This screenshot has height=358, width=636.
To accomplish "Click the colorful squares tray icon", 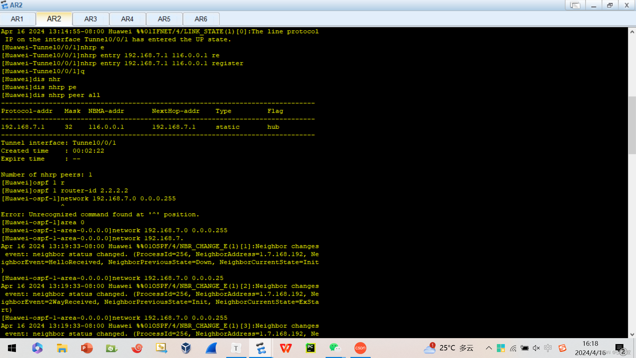I will [501, 348].
